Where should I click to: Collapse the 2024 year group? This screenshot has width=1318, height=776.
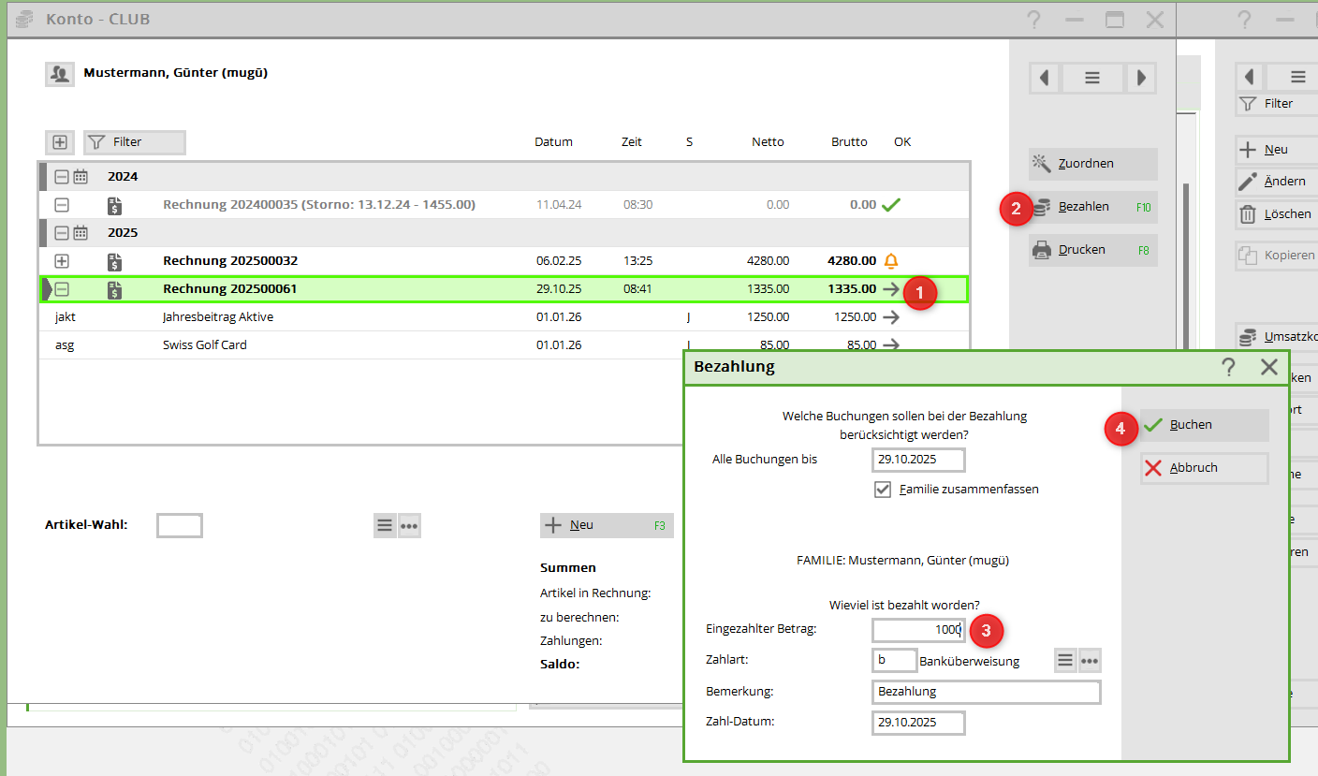pos(62,177)
